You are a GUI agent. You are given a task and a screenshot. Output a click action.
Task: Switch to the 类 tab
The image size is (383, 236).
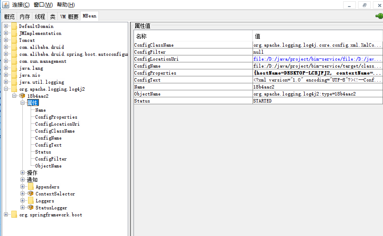point(53,16)
